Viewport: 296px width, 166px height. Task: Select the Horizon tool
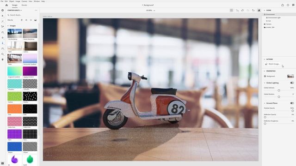pos(2,48)
